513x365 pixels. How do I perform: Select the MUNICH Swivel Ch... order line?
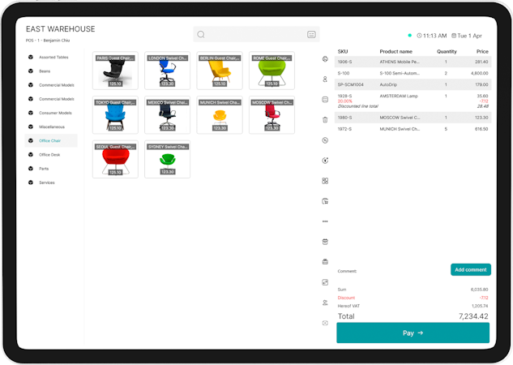[413, 129]
